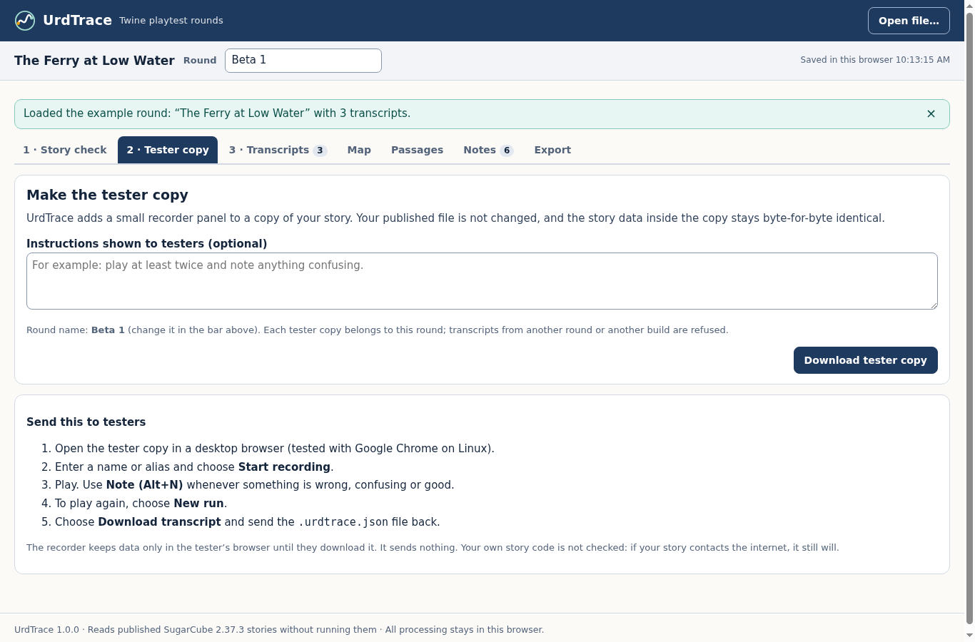Click the Open file… button
Image resolution: width=975 pixels, height=642 pixels.
click(x=909, y=21)
